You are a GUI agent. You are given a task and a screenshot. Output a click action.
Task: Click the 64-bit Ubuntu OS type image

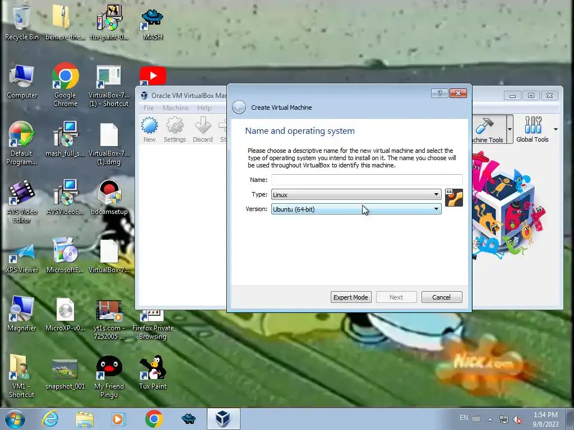point(454,198)
